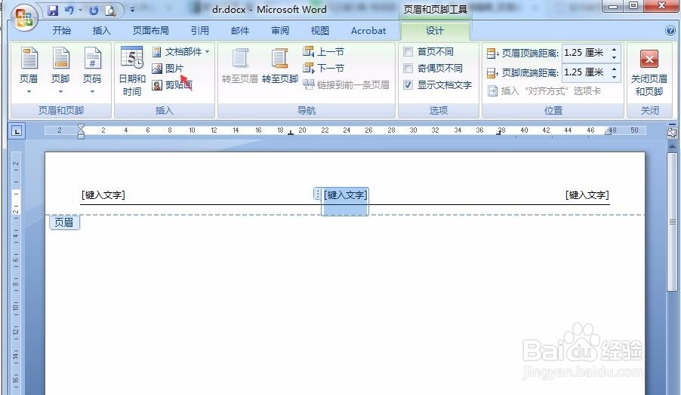Insert 剪贴画 clip art
This screenshot has width=681, height=395.
click(172, 85)
